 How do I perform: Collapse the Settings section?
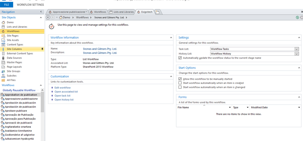pyautogui.click(x=299, y=38)
